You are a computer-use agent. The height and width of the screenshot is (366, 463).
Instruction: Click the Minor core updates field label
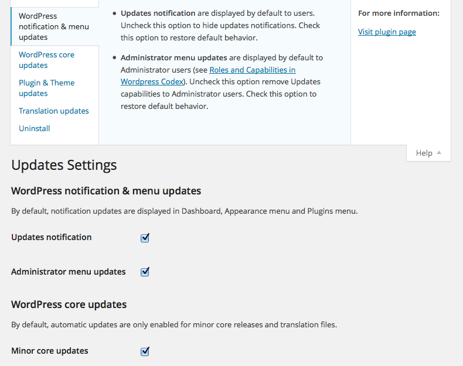(50, 351)
